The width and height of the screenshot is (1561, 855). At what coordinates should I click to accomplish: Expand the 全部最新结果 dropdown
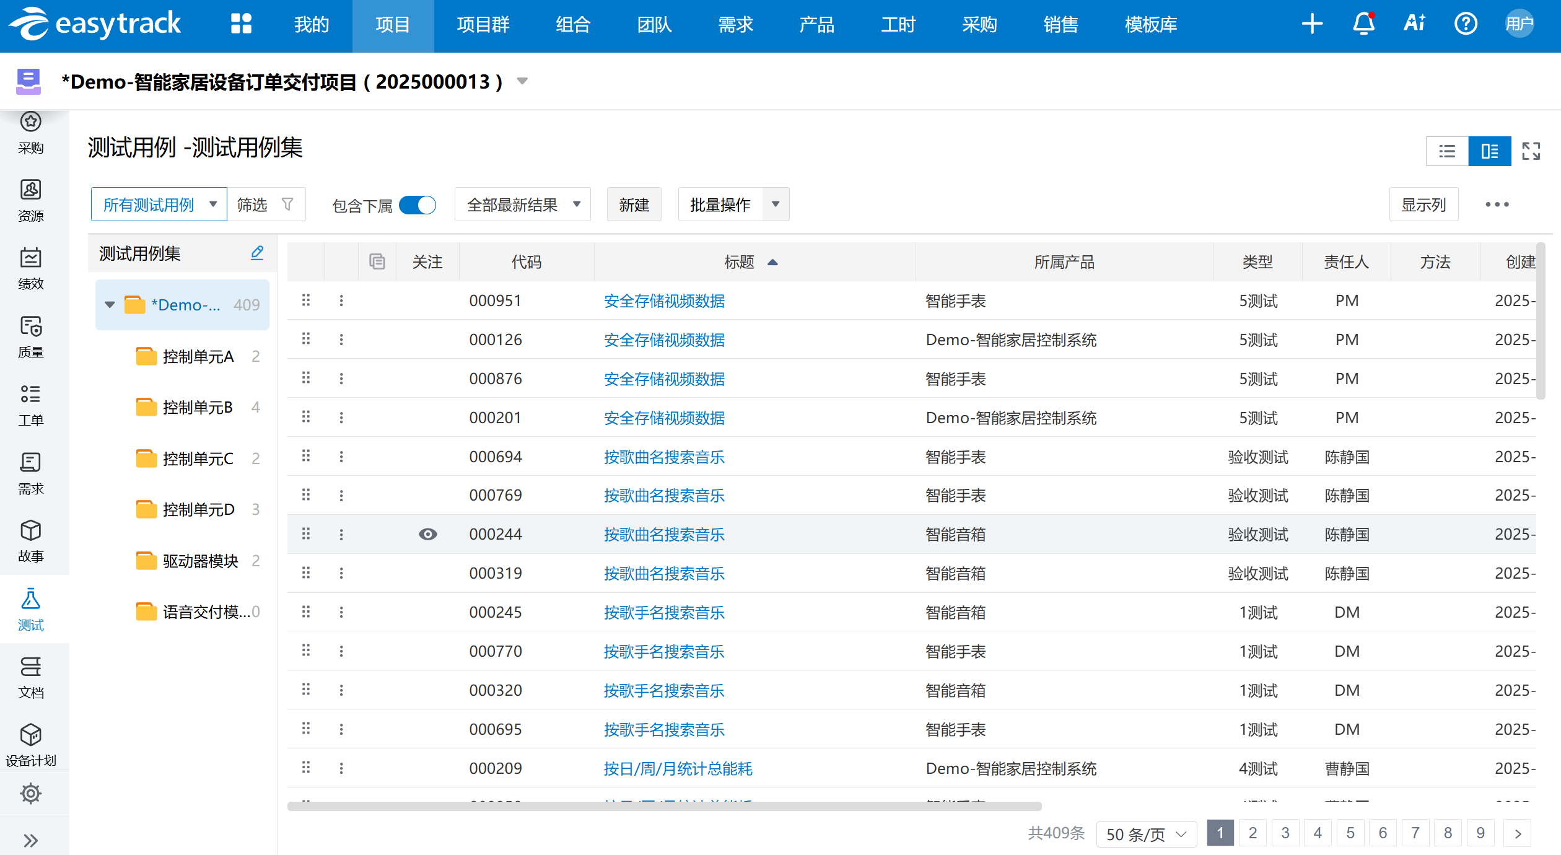point(522,204)
